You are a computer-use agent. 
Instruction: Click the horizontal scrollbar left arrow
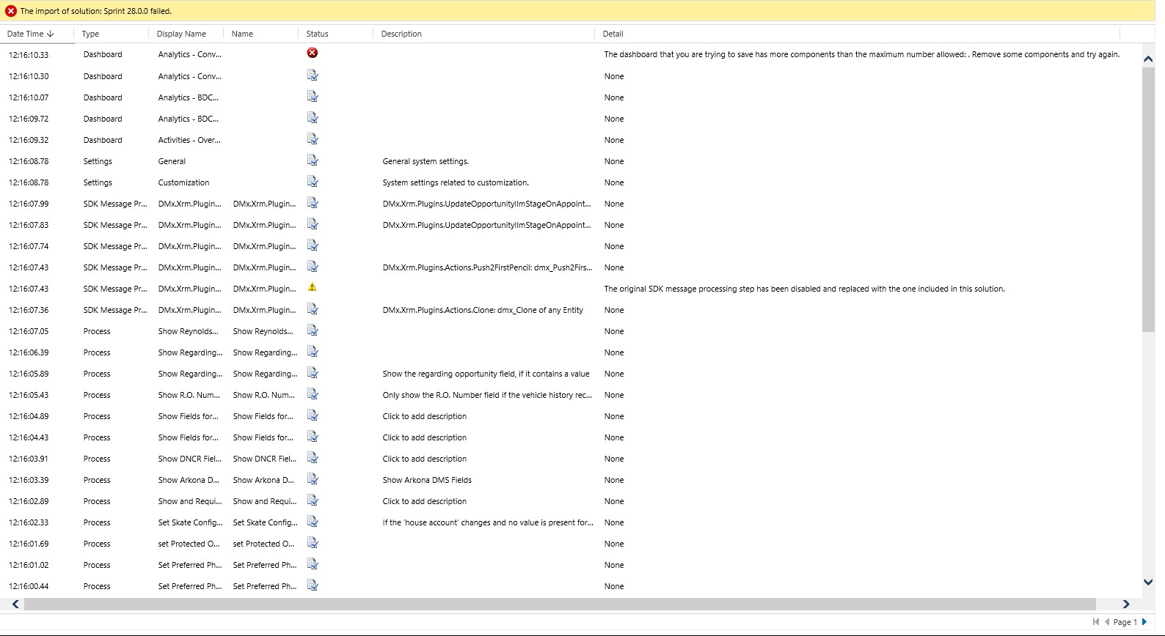pyautogui.click(x=15, y=604)
